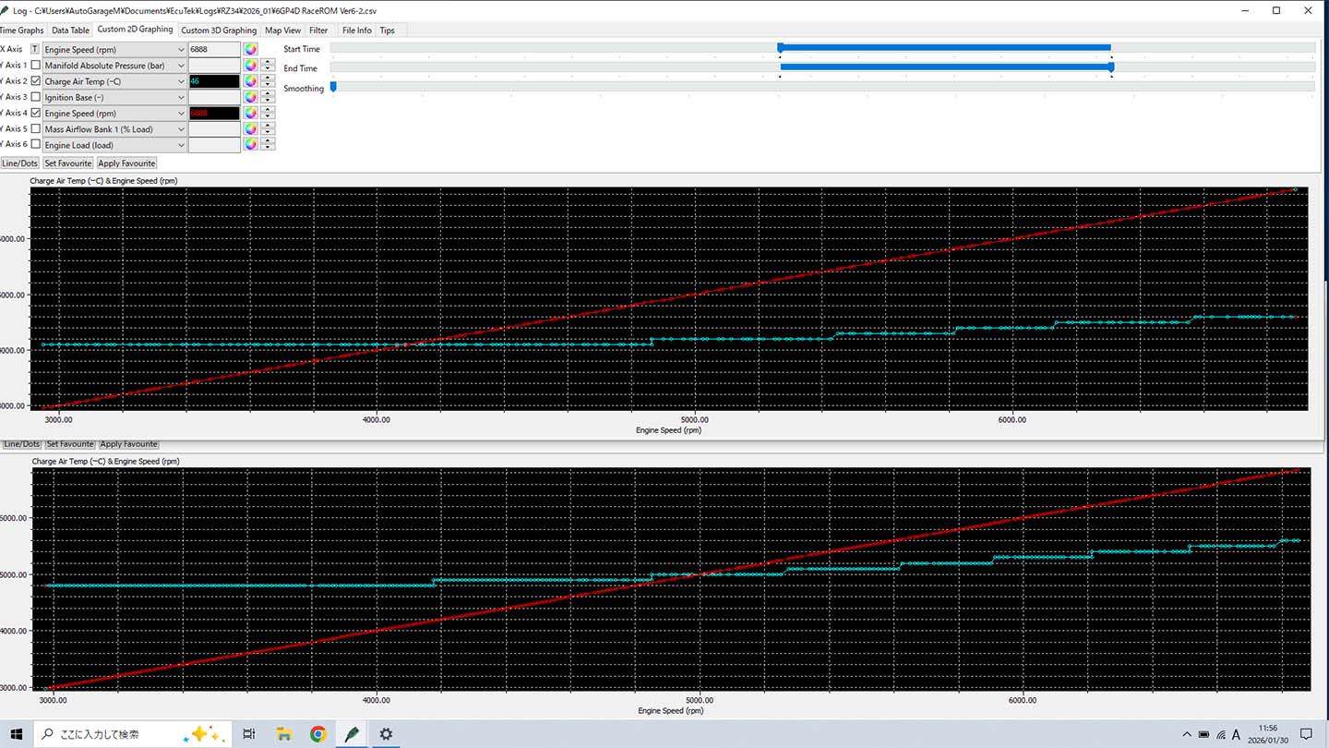Click the X Axis value field showing 6888
Viewport: 1329px width, 748px height.
[213, 50]
